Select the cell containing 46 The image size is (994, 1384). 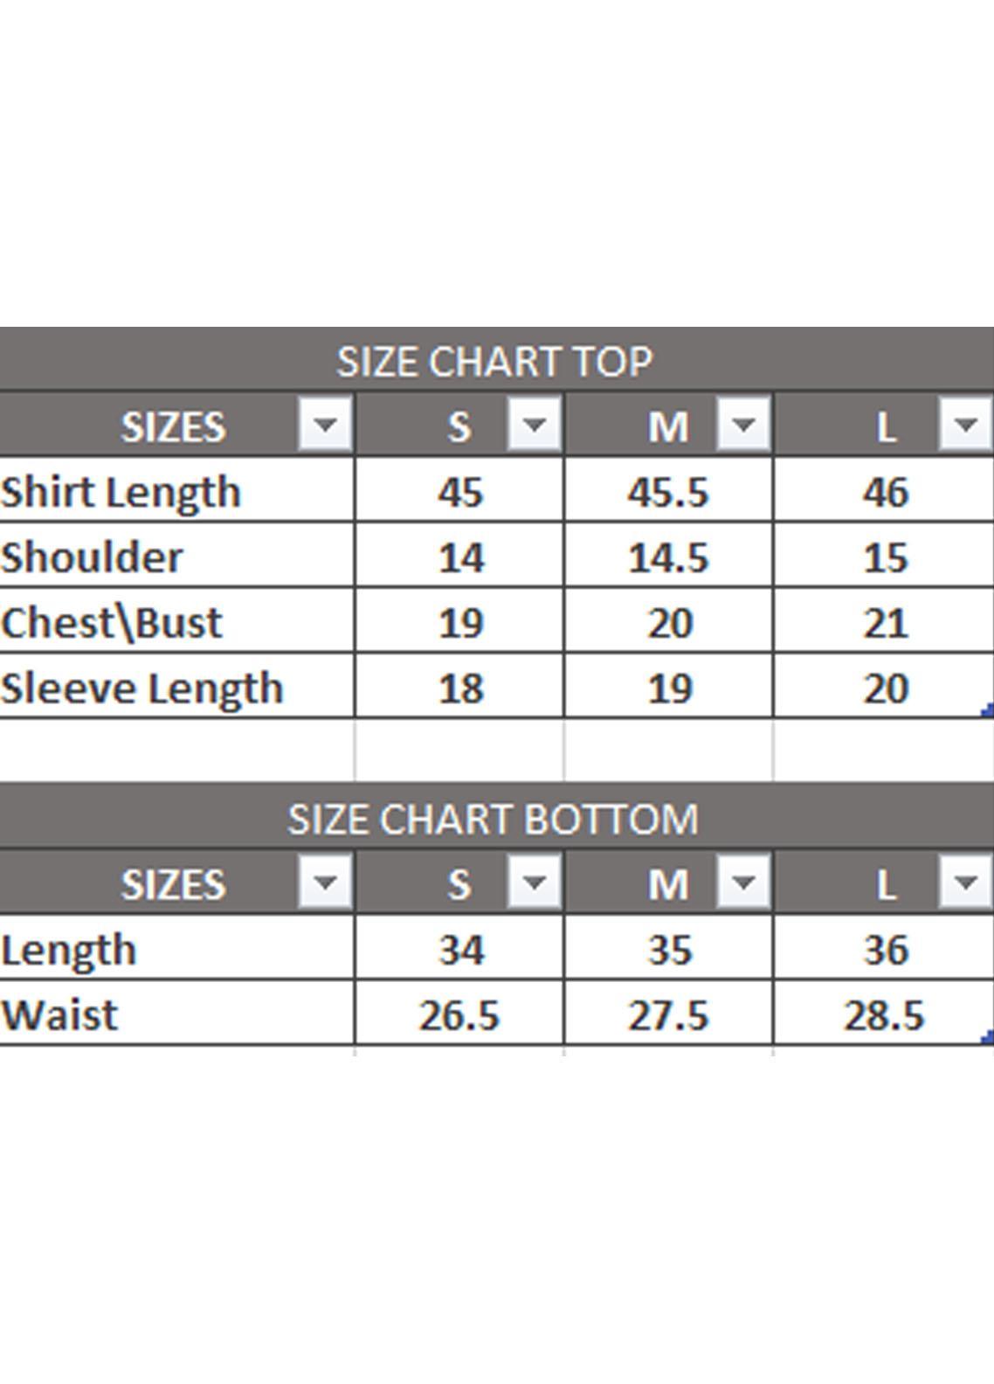pyautogui.click(x=886, y=492)
